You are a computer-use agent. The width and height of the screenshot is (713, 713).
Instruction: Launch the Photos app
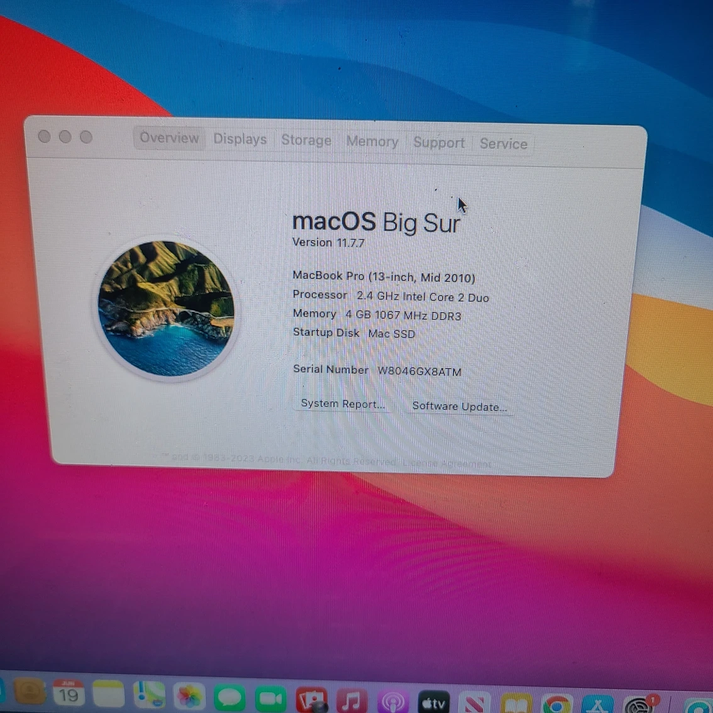pos(189,696)
